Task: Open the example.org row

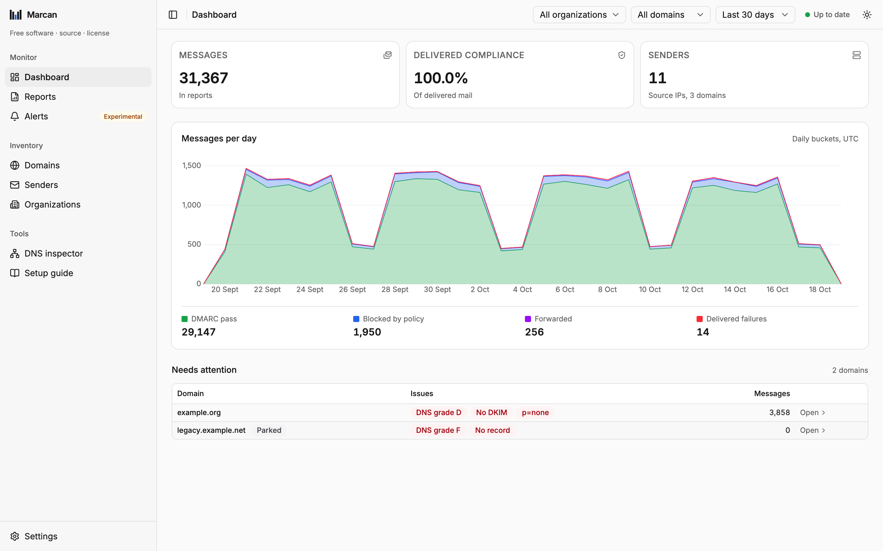Action: click(x=520, y=413)
